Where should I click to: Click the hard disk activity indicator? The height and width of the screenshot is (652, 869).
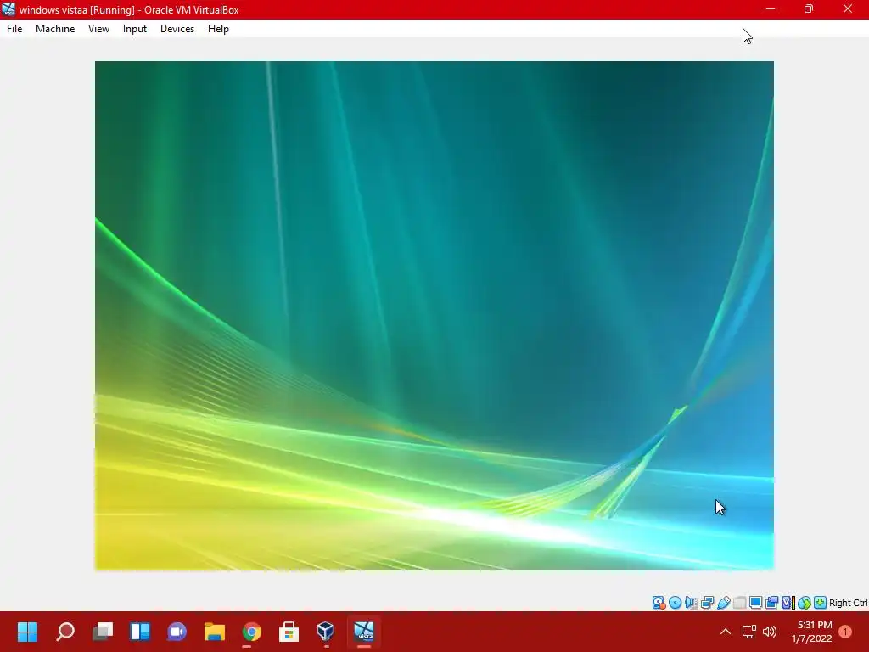coord(659,603)
